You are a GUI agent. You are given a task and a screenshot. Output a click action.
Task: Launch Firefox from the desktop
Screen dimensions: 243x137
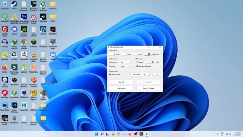pos(5,69)
